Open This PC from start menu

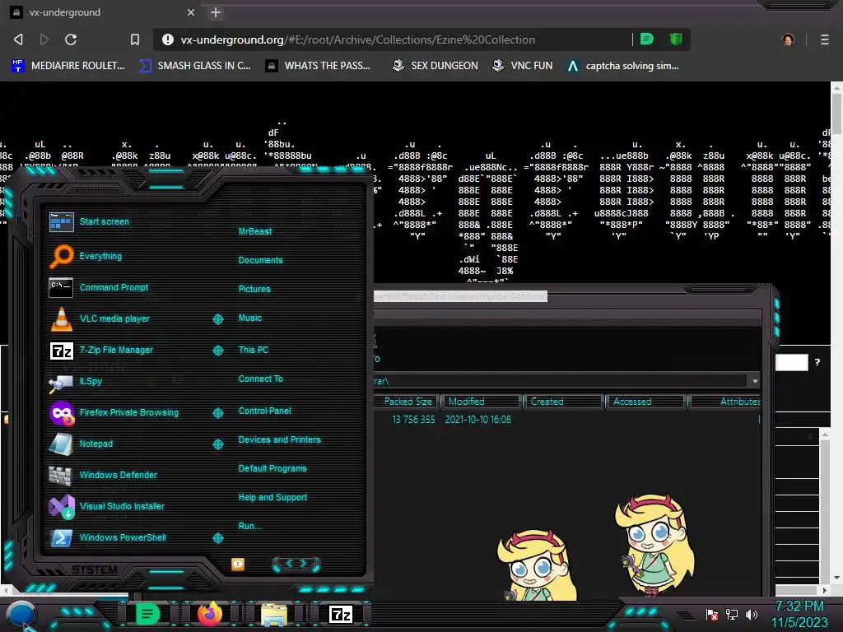click(x=254, y=349)
